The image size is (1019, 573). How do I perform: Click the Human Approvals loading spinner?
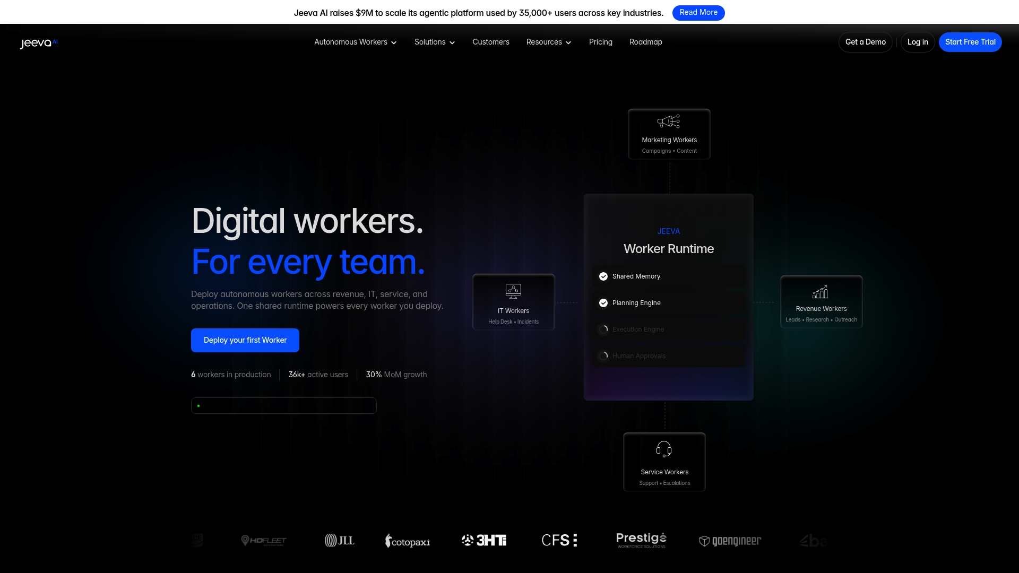click(x=603, y=356)
